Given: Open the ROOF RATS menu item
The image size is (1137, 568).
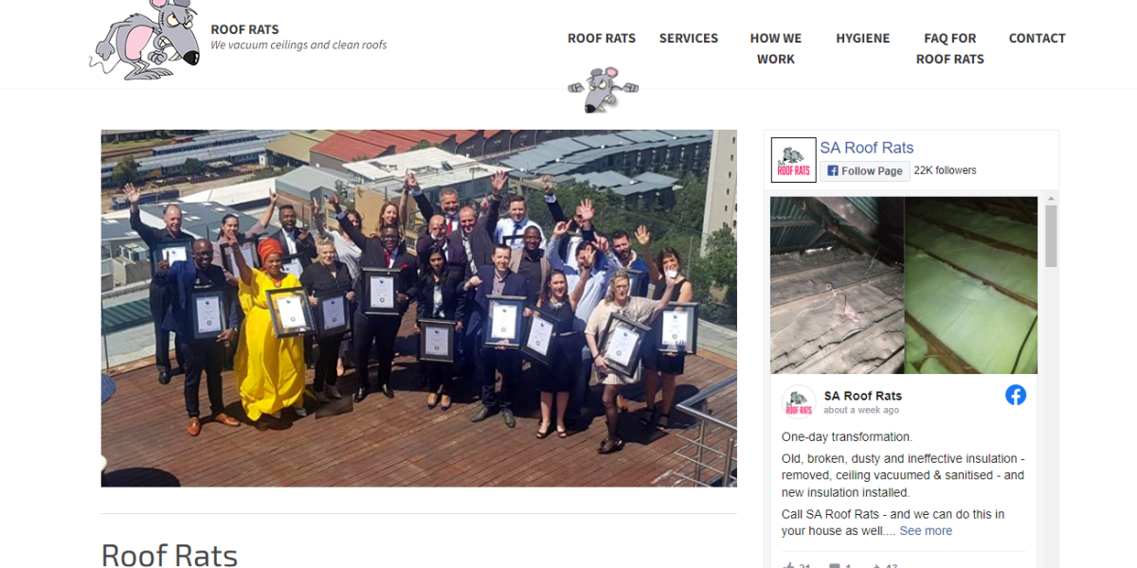Looking at the screenshot, I should coord(602,38).
